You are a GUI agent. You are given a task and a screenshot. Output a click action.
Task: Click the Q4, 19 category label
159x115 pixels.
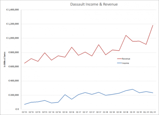[x=153, y=112]
